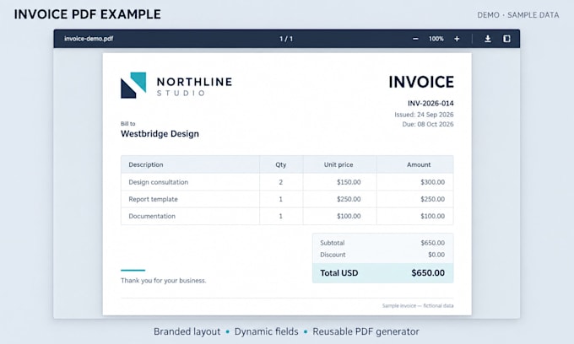The image size is (574, 344).
Task: Click amount $250.00 in Report template row
Action: point(432,199)
